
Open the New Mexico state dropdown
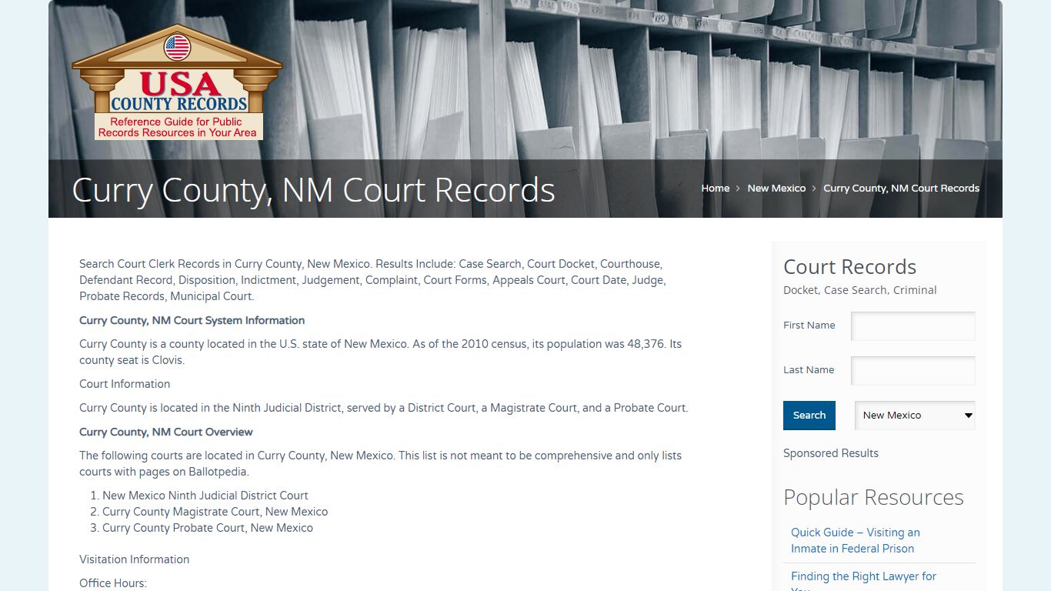(x=915, y=416)
